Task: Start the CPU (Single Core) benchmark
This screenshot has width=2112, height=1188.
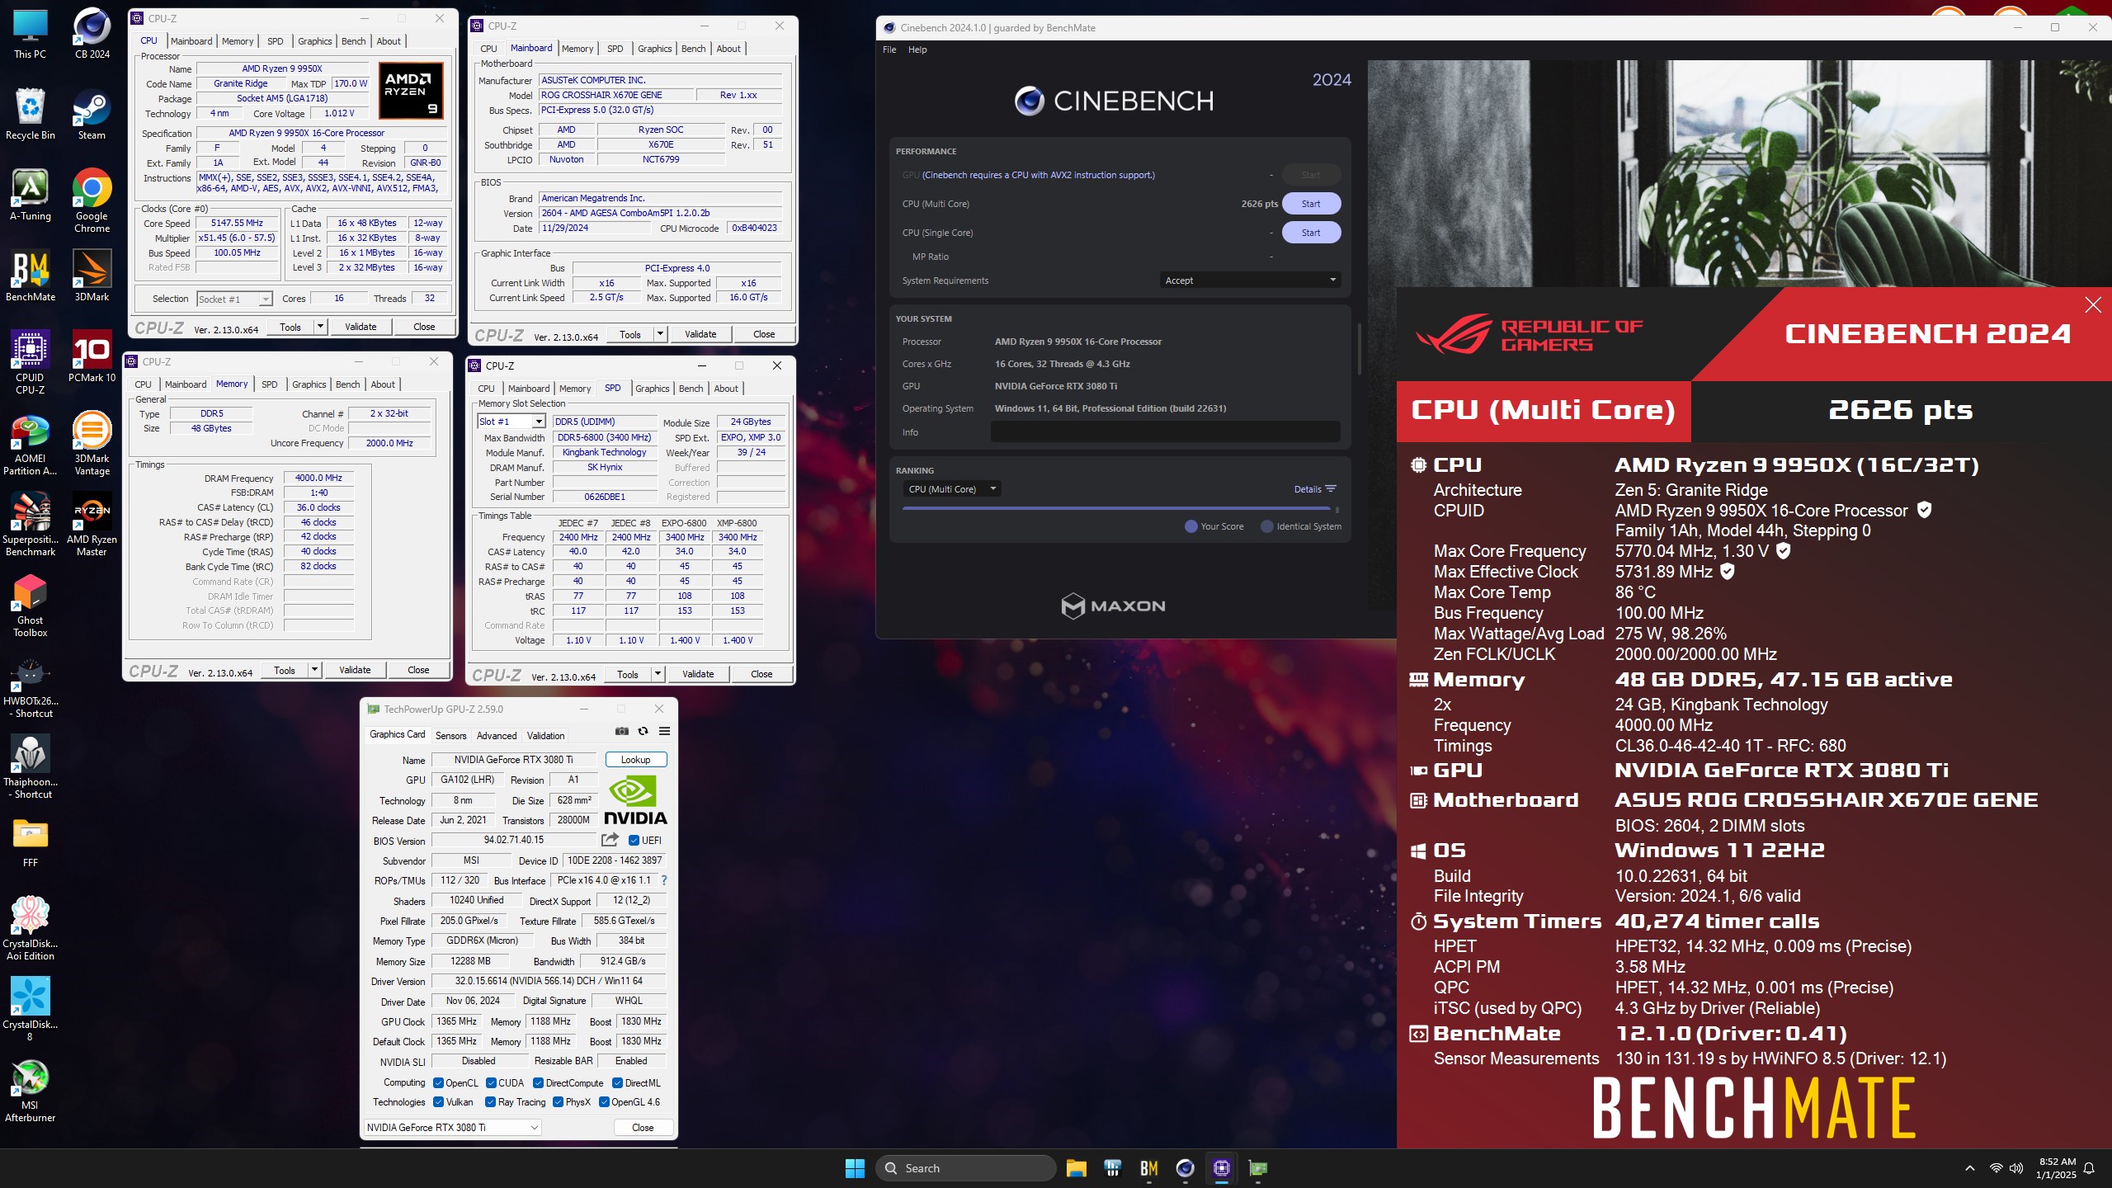Action: [x=1310, y=233]
